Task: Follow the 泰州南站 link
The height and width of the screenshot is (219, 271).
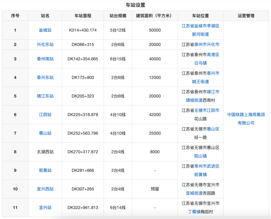Action: (45, 59)
